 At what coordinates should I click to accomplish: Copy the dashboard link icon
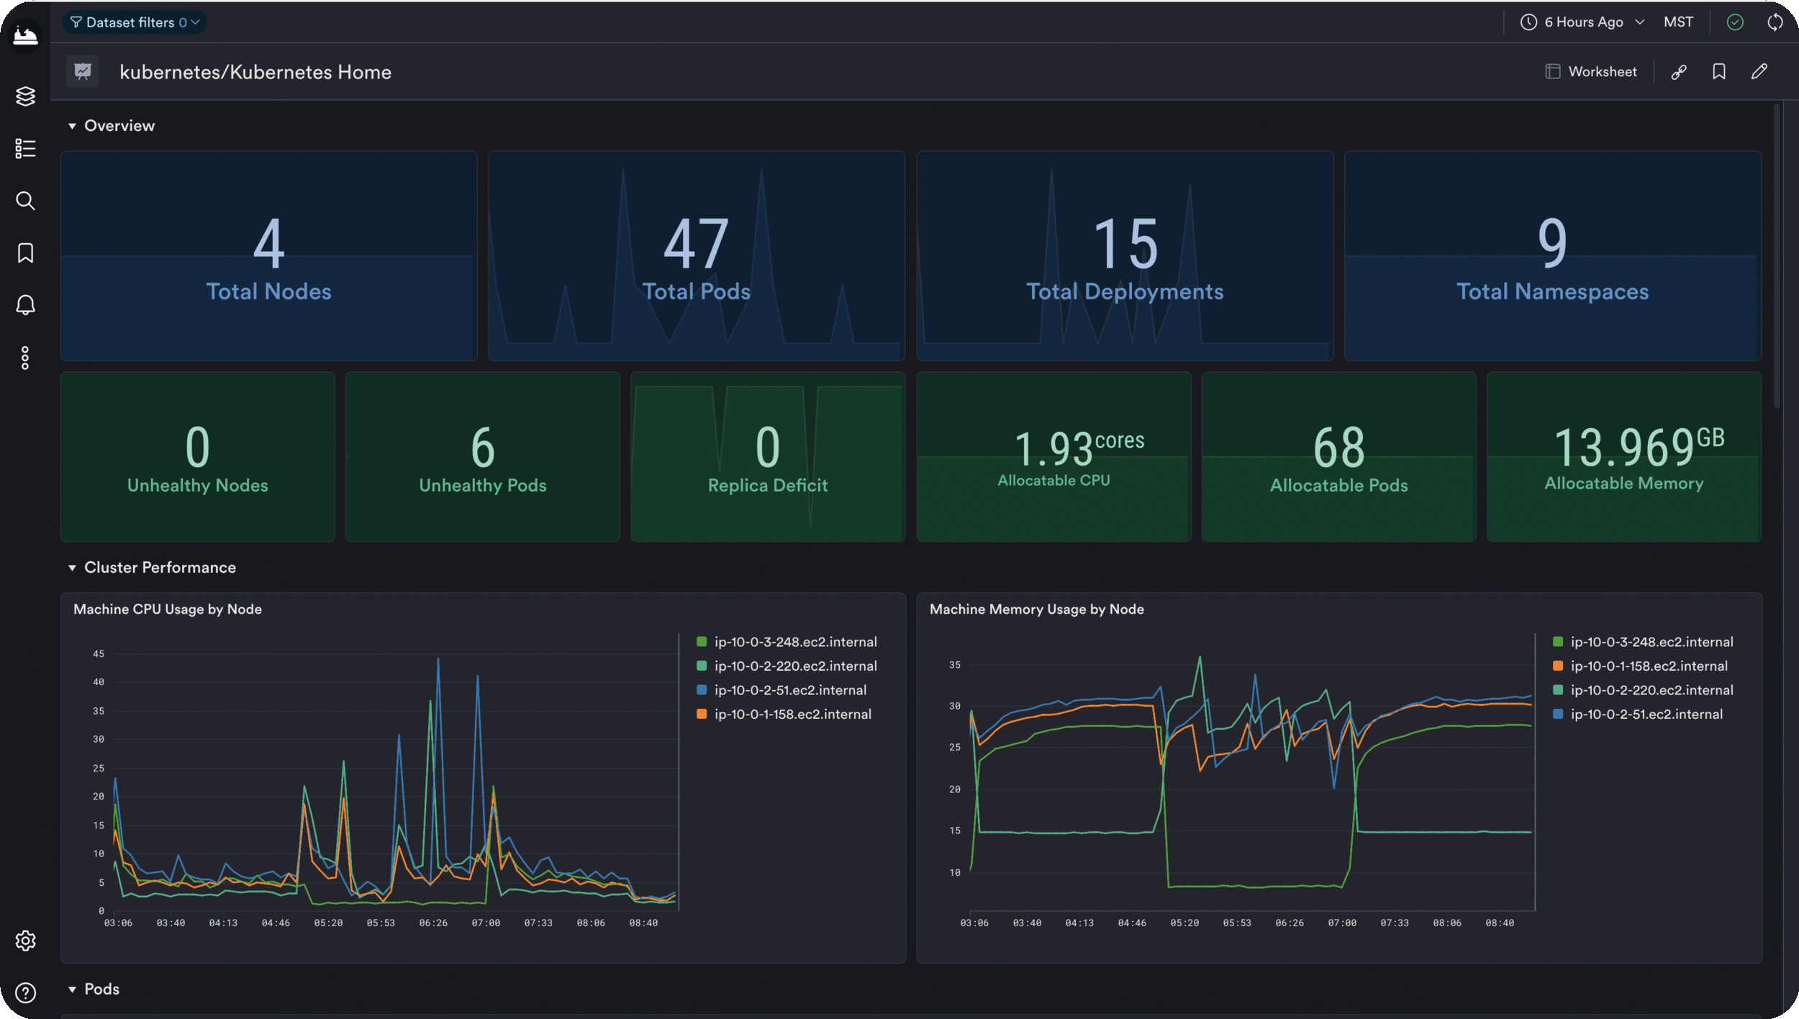1679,72
